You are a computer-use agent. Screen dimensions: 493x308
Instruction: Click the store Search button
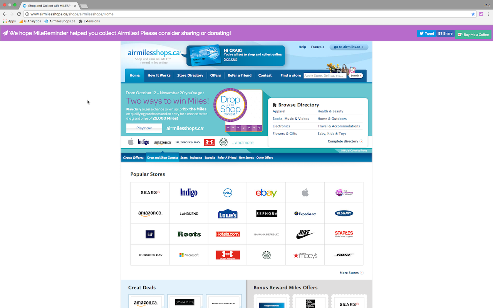tap(355, 75)
